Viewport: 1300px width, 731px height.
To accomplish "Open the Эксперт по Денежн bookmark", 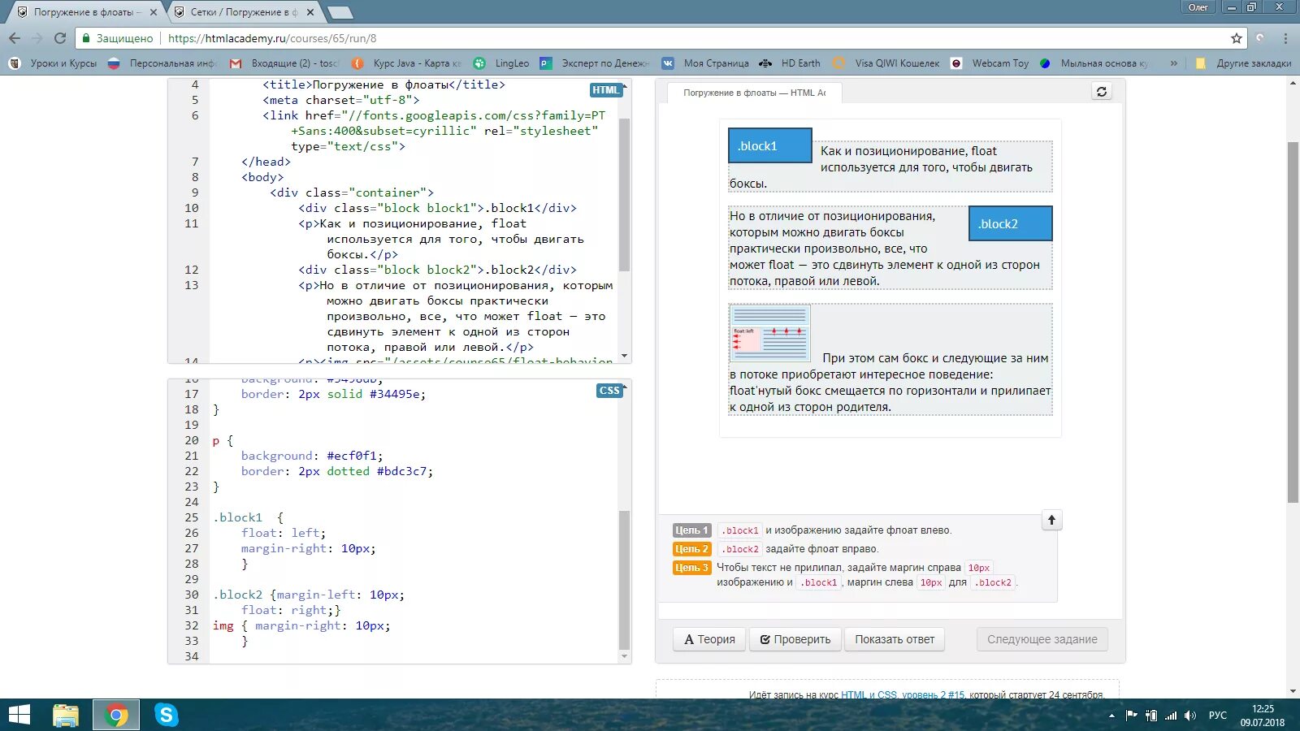I will (x=596, y=63).
